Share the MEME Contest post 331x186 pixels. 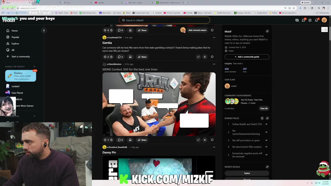[142, 140]
